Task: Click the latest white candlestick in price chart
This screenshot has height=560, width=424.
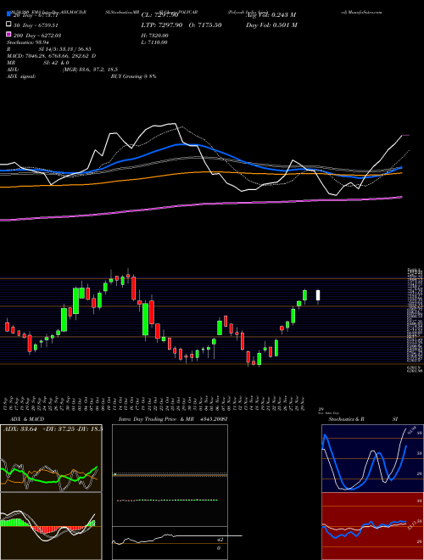Action: pyautogui.click(x=318, y=295)
